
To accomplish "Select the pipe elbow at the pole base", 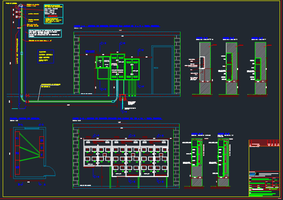I will point(23,98).
